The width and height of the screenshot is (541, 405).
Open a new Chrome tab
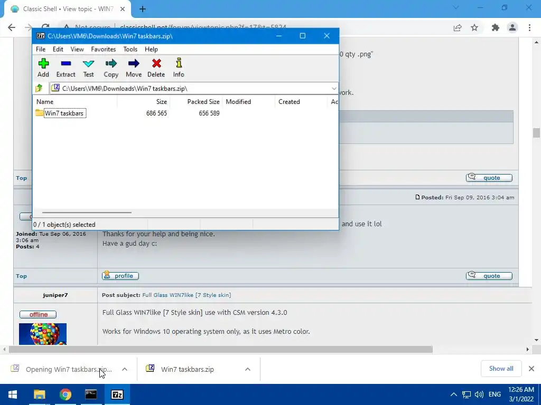[x=143, y=9]
